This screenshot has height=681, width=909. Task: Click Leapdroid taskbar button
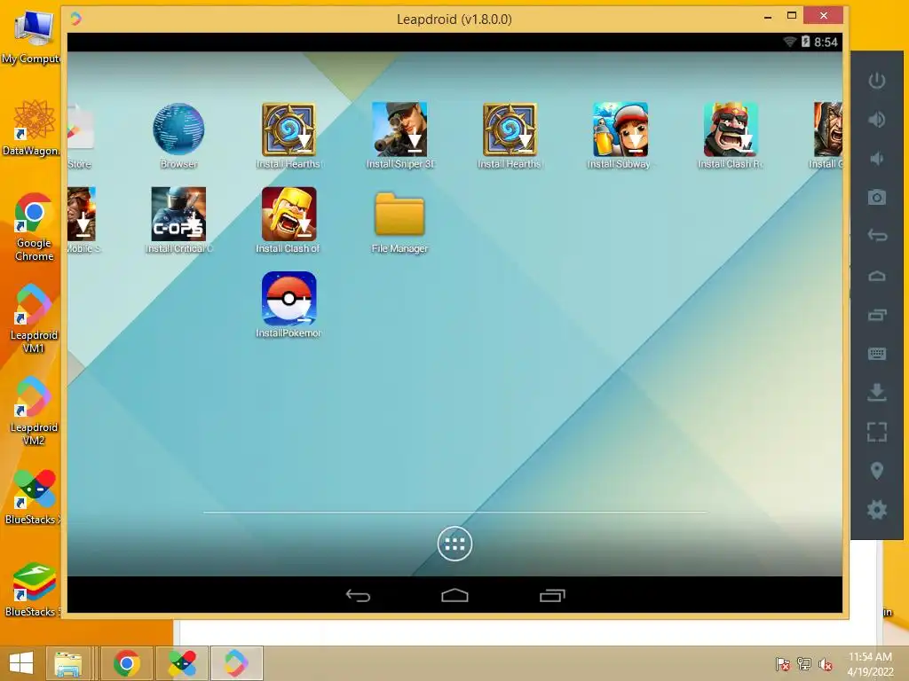(236, 663)
